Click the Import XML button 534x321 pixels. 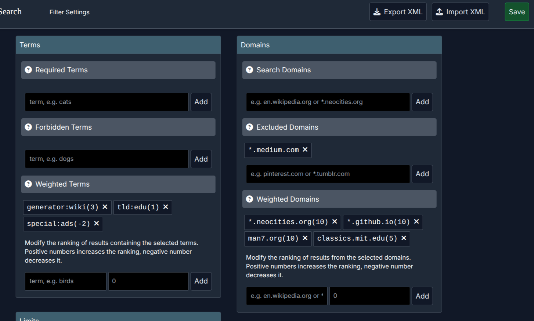click(460, 12)
